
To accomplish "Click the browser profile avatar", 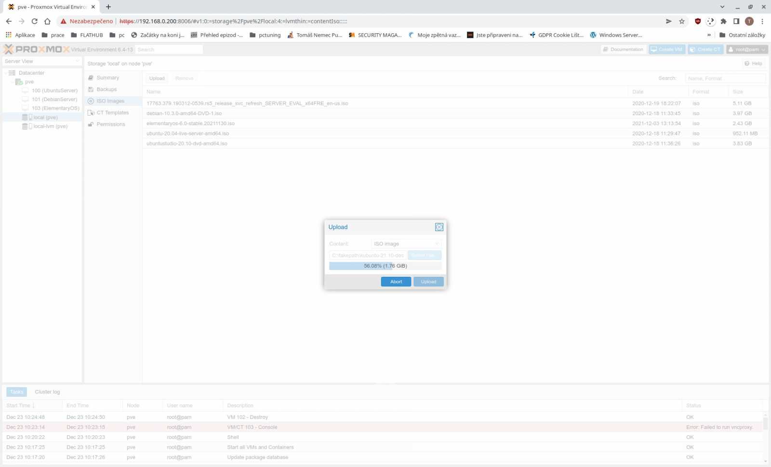I will coord(749,21).
